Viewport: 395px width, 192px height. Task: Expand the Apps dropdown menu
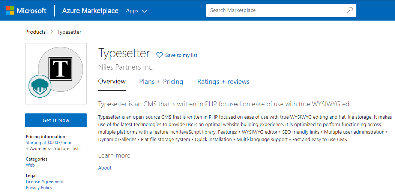[136, 11]
